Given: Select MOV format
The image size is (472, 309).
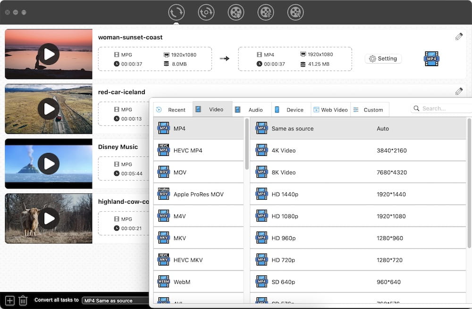Looking at the screenshot, I should [x=198, y=172].
